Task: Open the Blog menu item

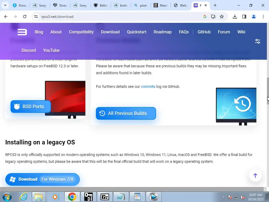Action: (39, 32)
